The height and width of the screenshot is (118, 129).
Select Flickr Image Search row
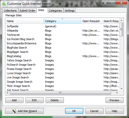coord(63,86)
